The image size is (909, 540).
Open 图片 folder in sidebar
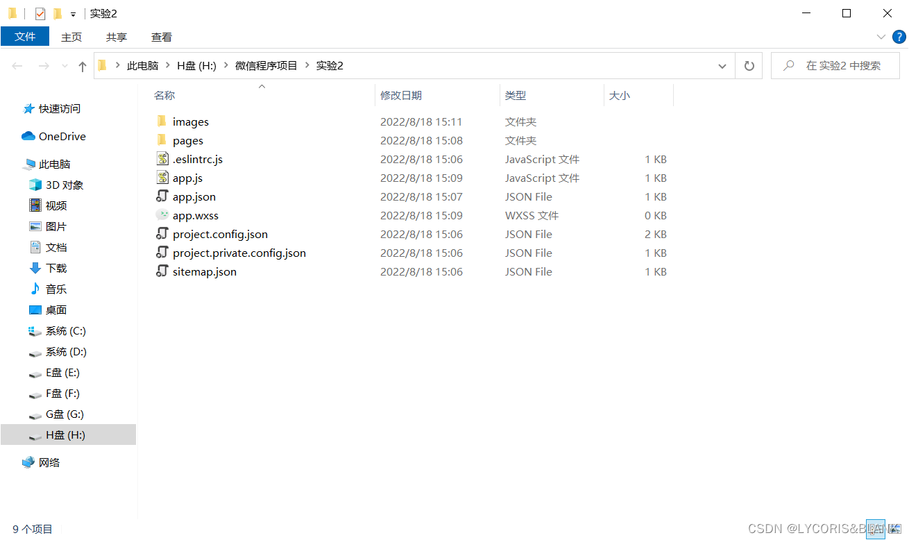click(x=48, y=226)
